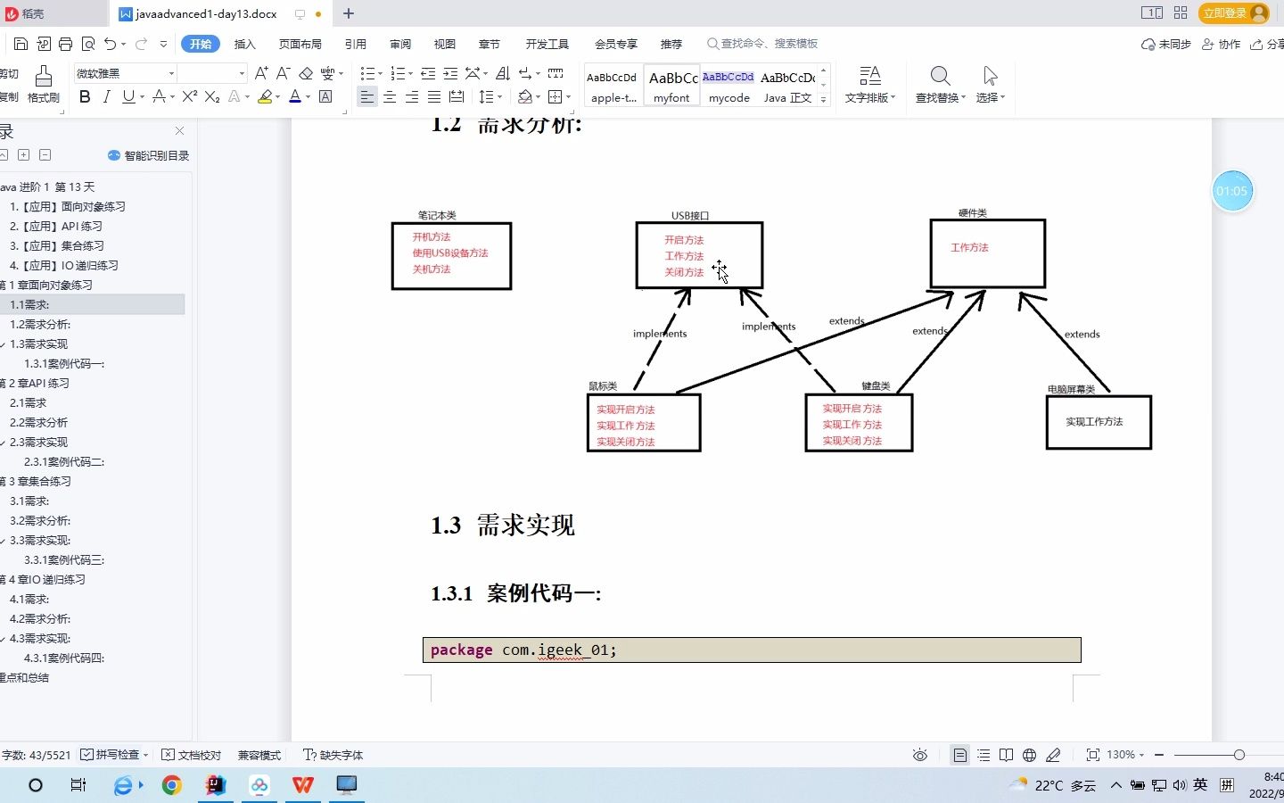Open the 视图 ribbon tab
The image size is (1284, 803).
[x=445, y=44]
